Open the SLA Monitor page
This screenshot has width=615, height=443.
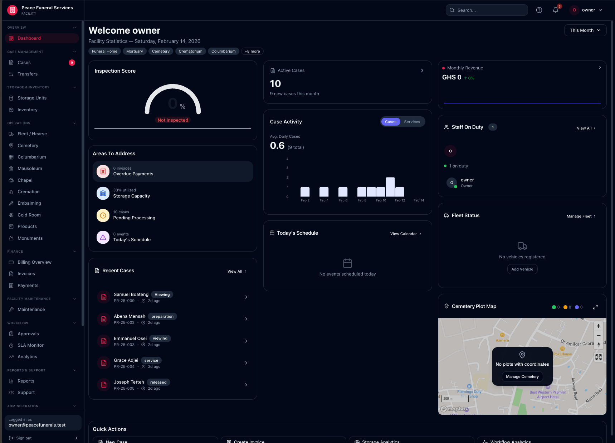point(30,345)
